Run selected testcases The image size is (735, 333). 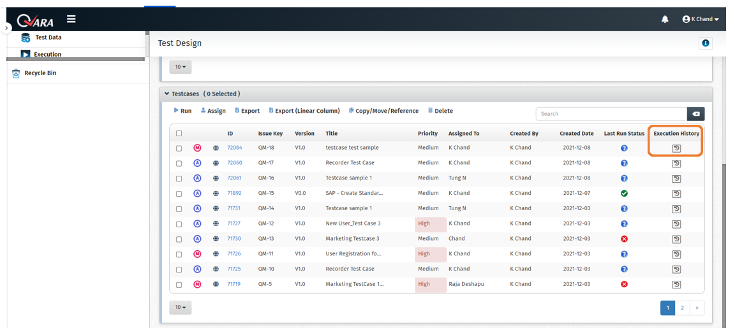(182, 111)
